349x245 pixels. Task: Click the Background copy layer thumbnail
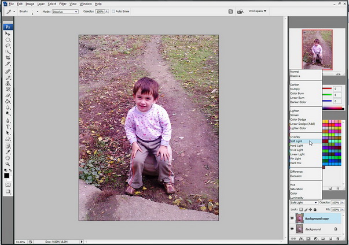(300, 218)
